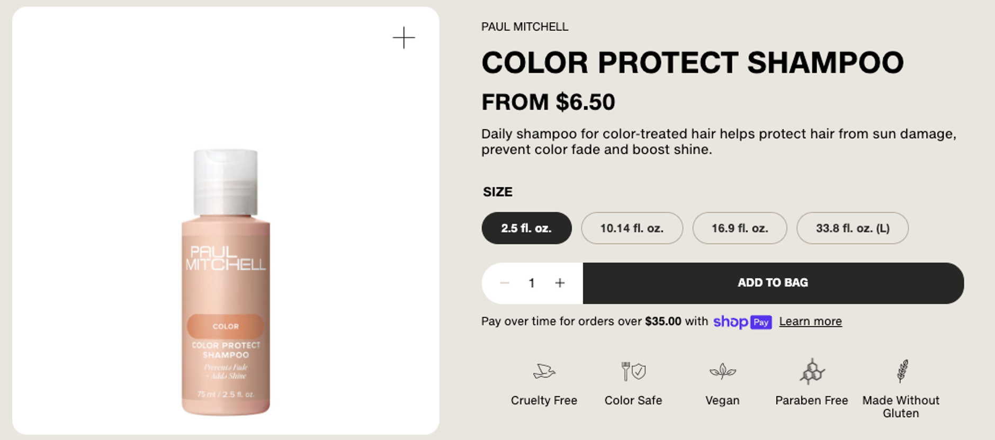The image size is (995, 440).
Task: Confirm the selected 2.5 fl. oz. size
Action: click(526, 228)
